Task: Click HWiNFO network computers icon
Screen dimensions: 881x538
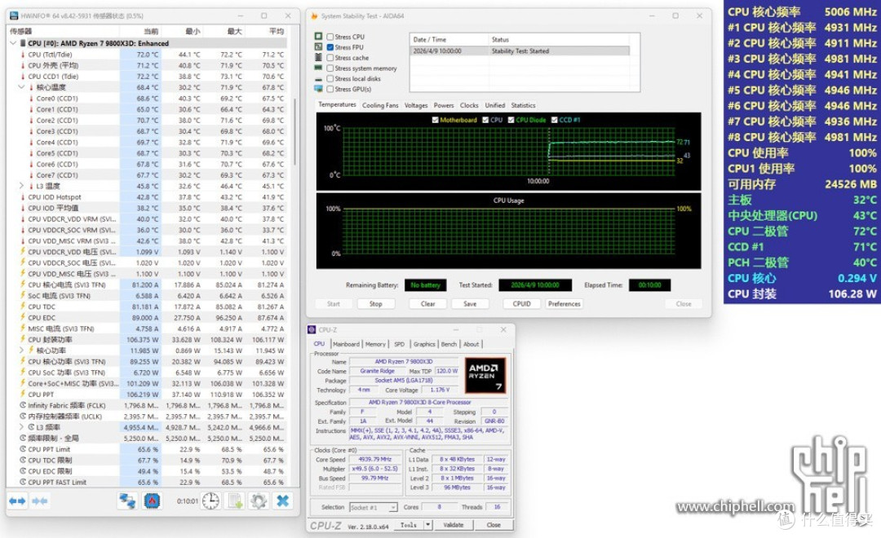Action: pyautogui.click(x=127, y=501)
